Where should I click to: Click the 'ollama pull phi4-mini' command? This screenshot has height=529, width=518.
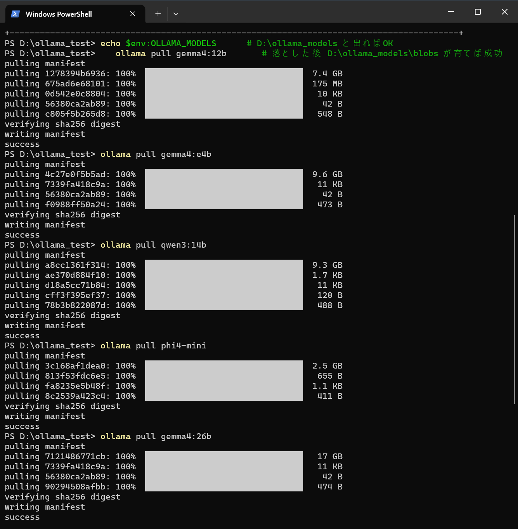pos(153,346)
